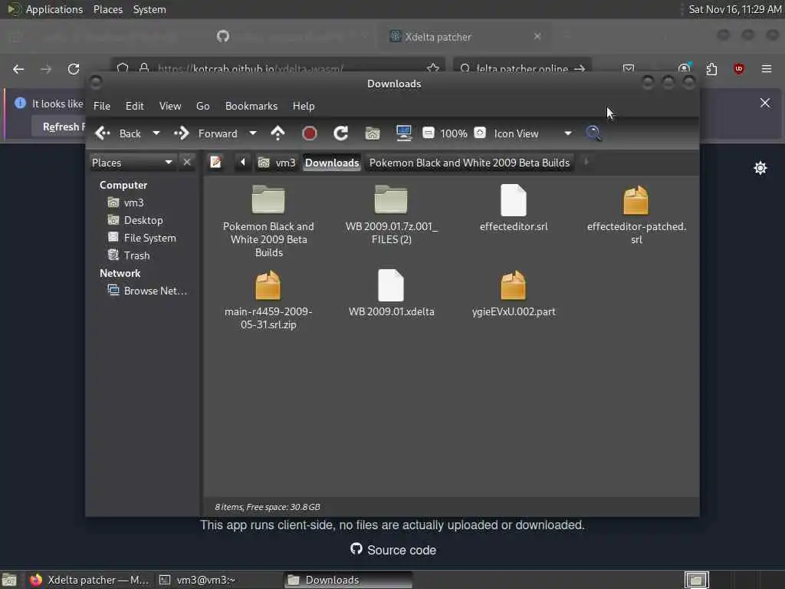Screen dimensions: 785x589
Task: Select the effecteditor-patched.srl file
Action: coord(636,215)
